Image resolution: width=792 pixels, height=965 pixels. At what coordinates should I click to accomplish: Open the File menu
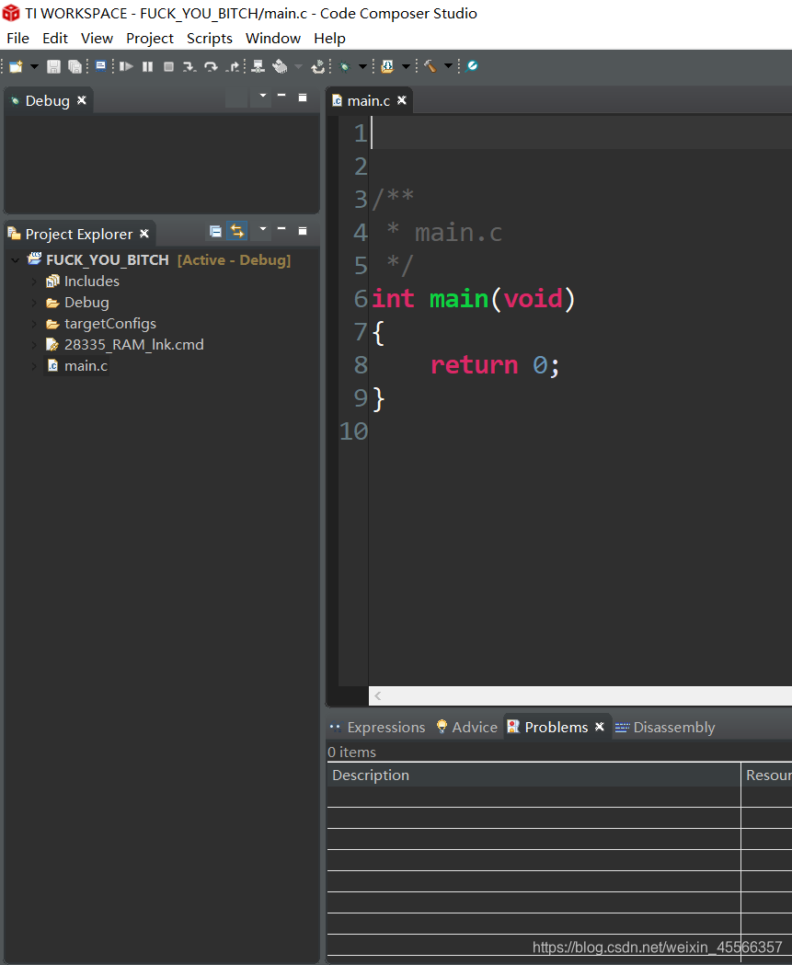point(17,38)
